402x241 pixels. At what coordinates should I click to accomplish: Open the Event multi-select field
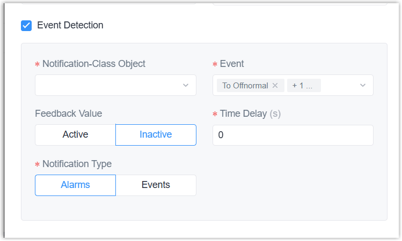coord(338,85)
